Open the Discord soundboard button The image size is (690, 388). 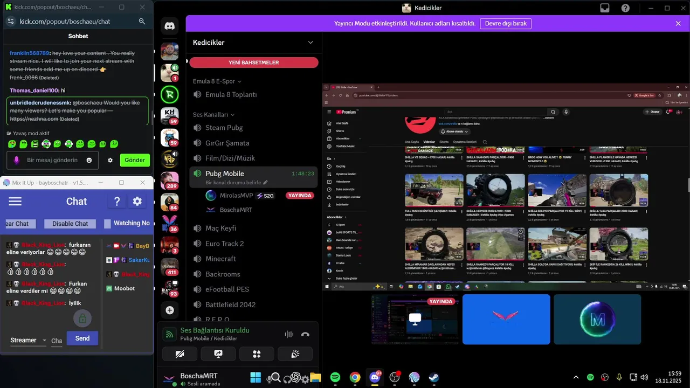pos(295,354)
